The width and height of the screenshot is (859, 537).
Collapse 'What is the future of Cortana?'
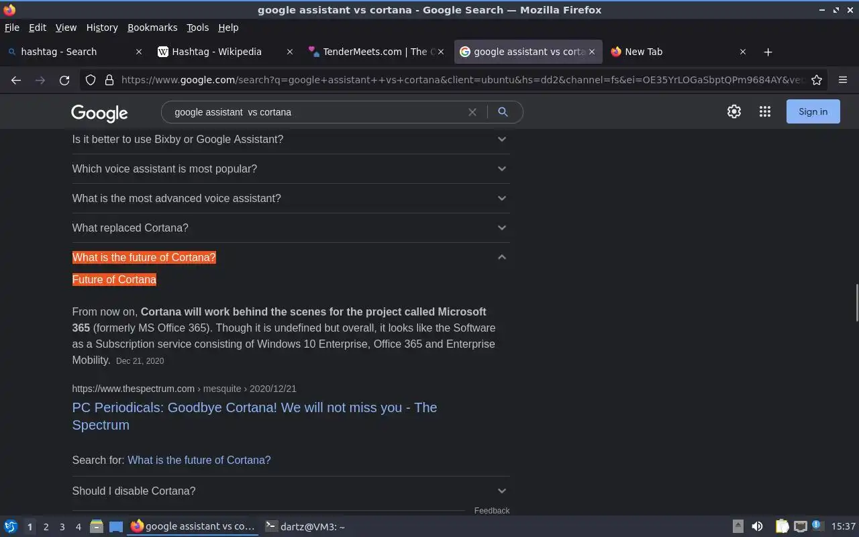291,257
